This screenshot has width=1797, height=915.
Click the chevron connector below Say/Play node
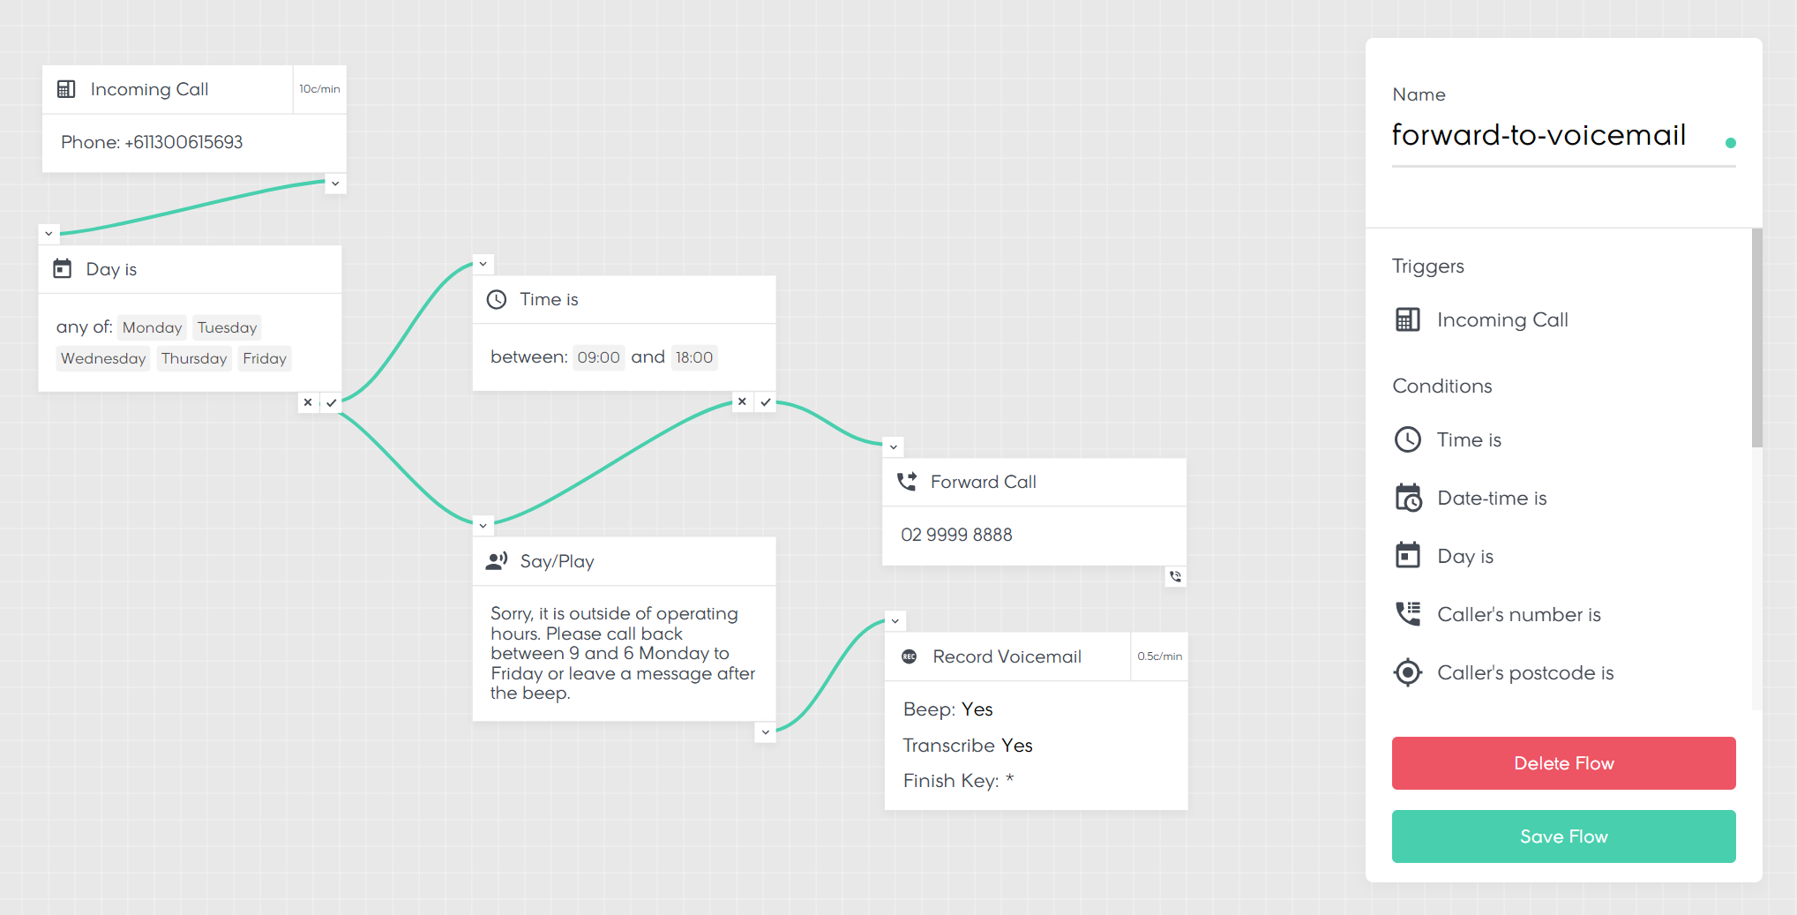[x=766, y=732]
